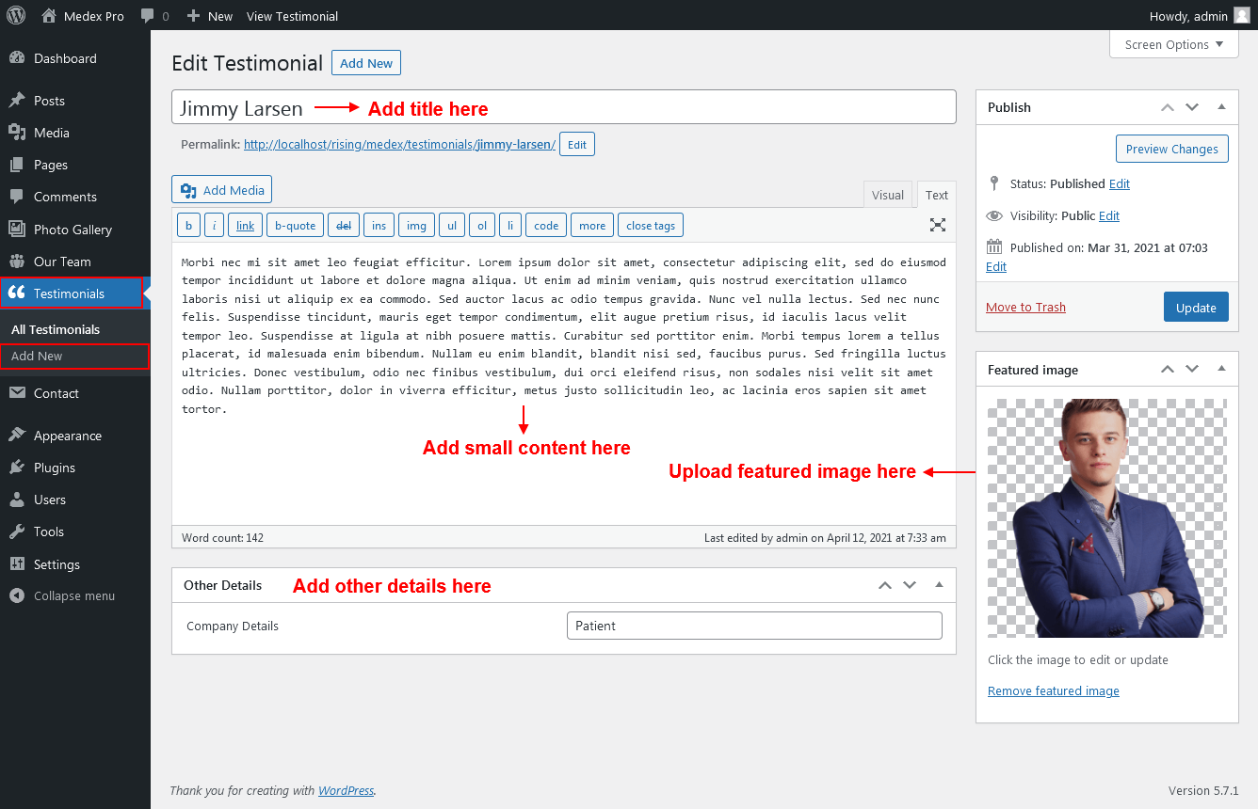
Task: Click the featured image thumbnail
Action: tap(1106, 517)
